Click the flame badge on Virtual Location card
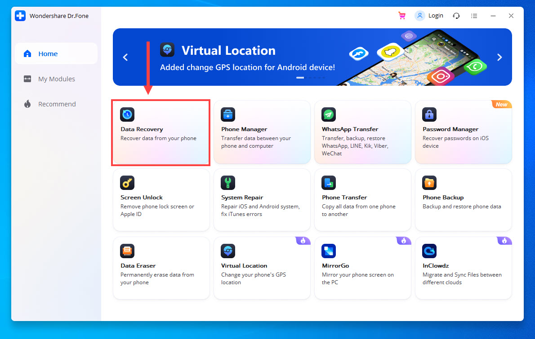 tap(303, 241)
